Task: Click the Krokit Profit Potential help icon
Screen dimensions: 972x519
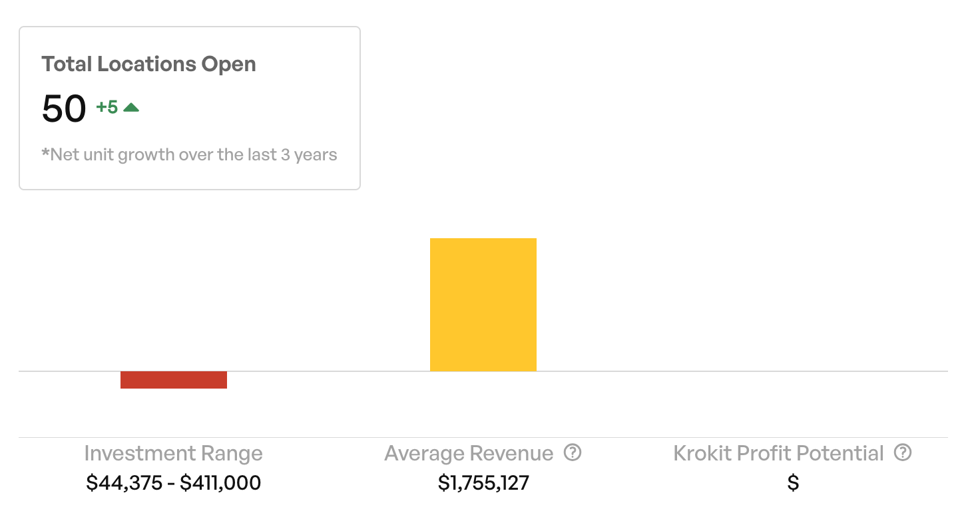Action: pos(903,453)
